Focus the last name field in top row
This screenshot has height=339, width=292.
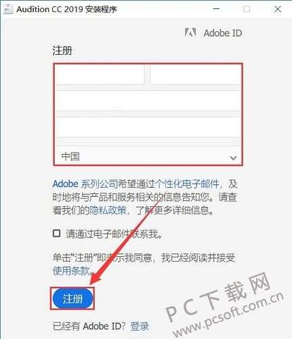(196, 75)
